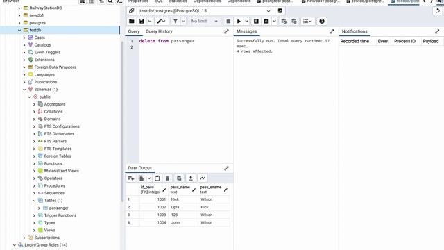The width and height of the screenshot is (444, 250).
Task: Select the Messages tab
Action: [247, 31]
